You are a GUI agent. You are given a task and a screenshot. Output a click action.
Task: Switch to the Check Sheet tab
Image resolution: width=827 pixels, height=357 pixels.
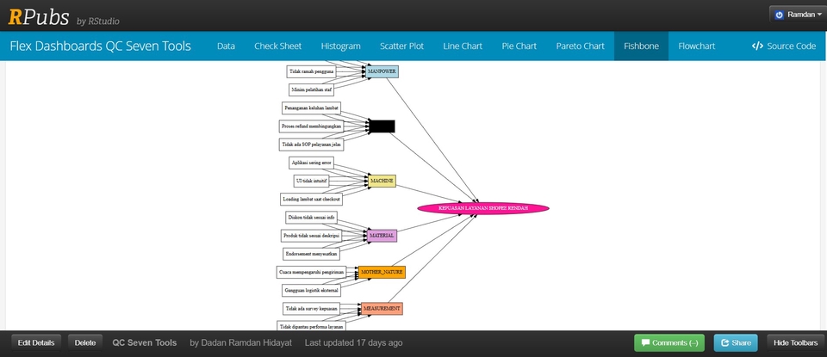(x=278, y=46)
